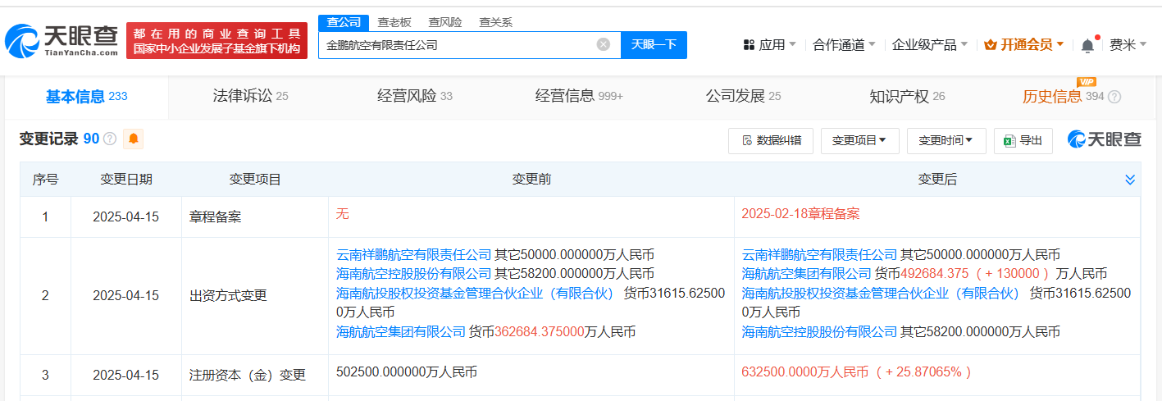Image resolution: width=1162 pixels, height=401 pixels.
Task: Open the 合作通道 dropdown
Action: click(844, 44)
